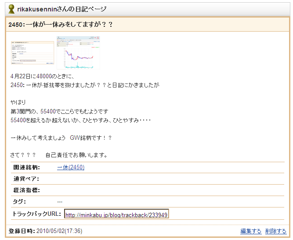Select the 経済指標 row label
Viewport: 293px width, 240px height.
26,190
